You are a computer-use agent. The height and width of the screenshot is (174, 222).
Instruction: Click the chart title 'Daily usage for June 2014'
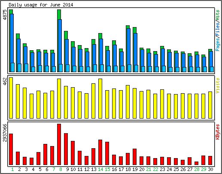tap(41, 5)
